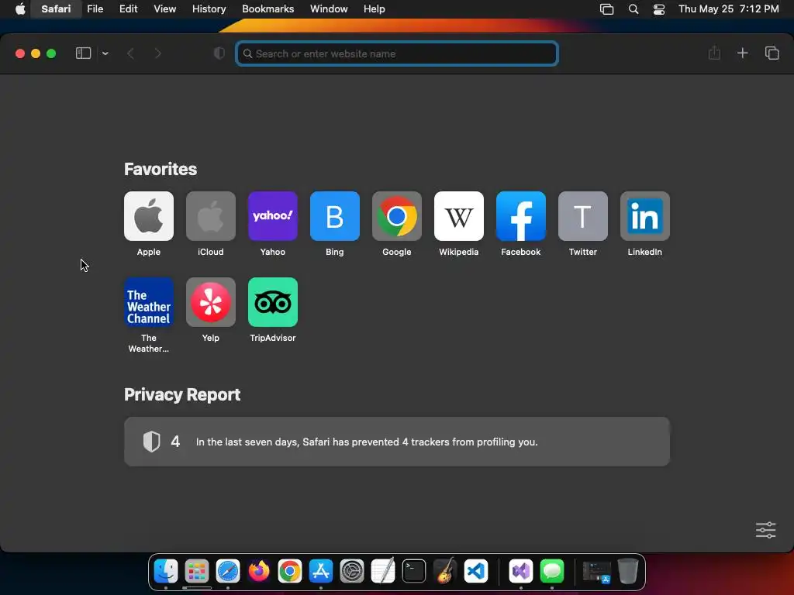Viewport: 794px width, 595px height.
Task: Toggle the Safari sidebar
Action: (83, 53)
